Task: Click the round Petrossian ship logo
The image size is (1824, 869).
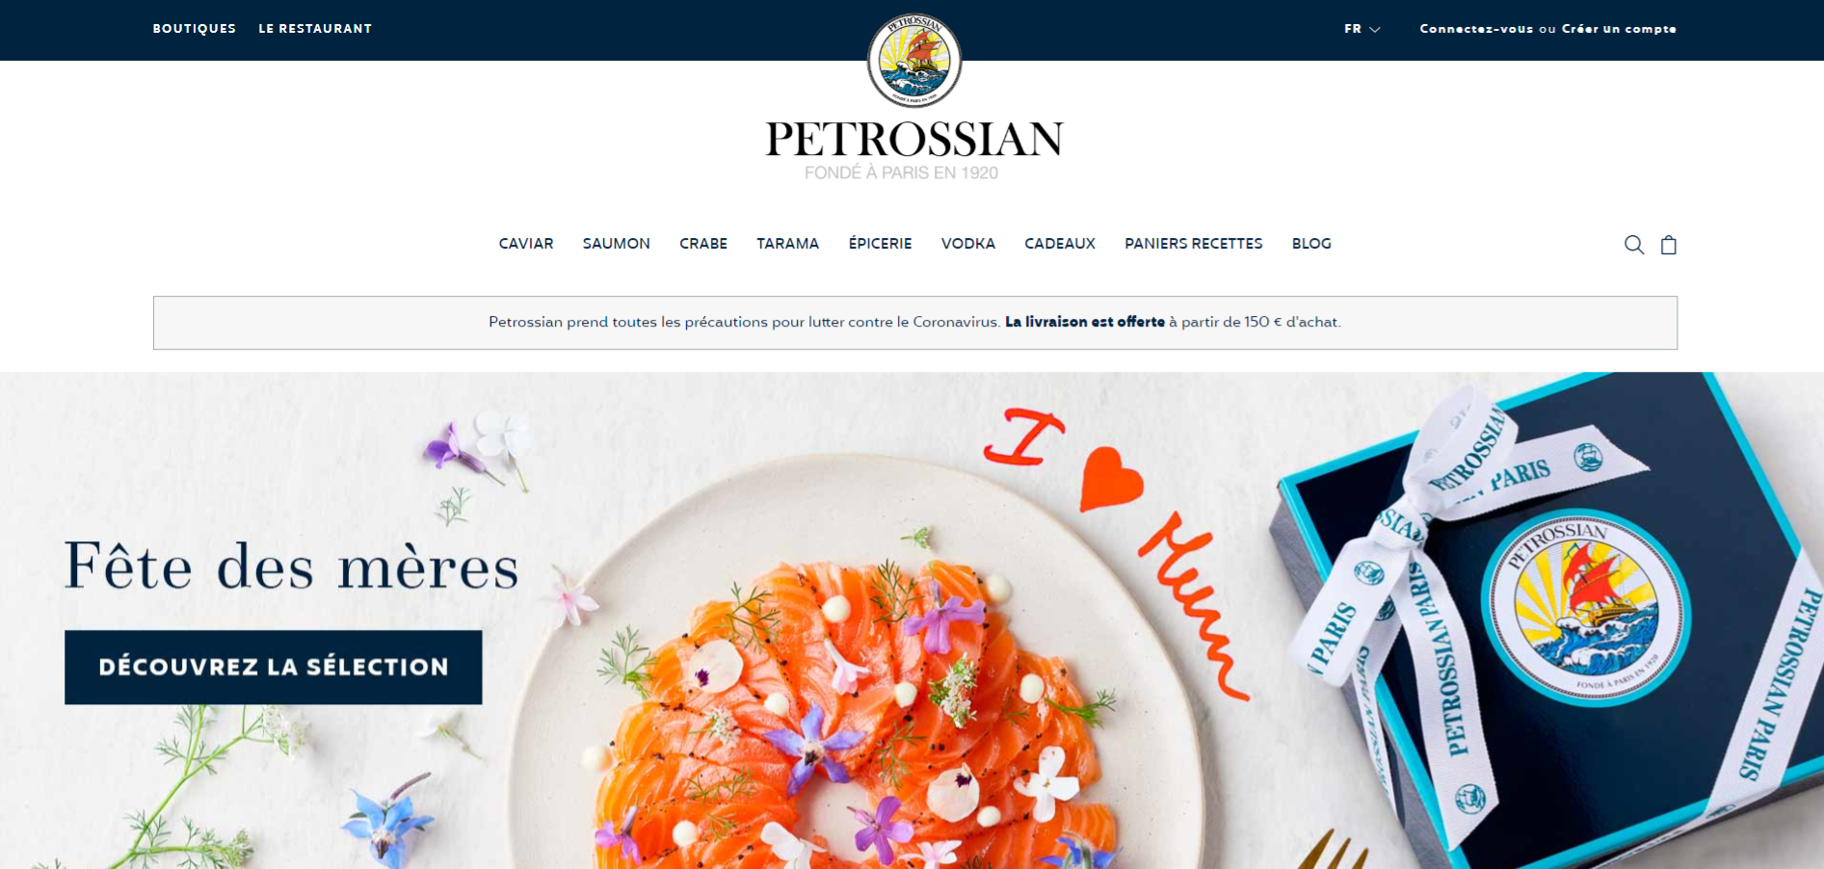Action: click(913, 61)
